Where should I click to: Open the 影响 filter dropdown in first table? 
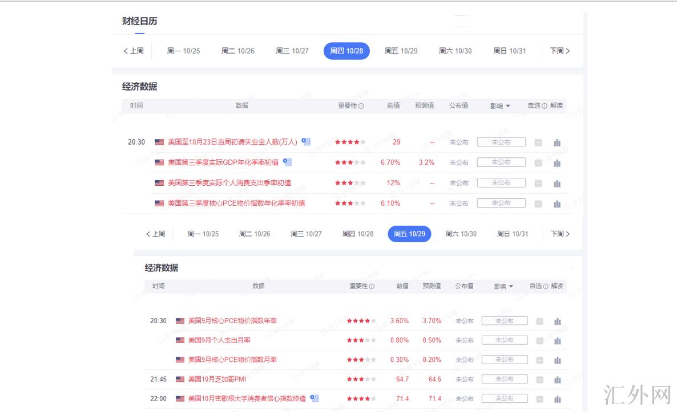tap(500, 106)
